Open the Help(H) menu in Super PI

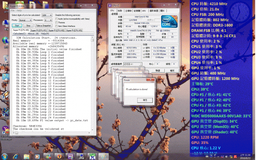(45, 34)
